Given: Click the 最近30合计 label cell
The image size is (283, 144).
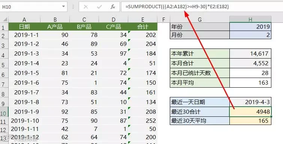Looking at the screenshot, I should pos(200,112).
